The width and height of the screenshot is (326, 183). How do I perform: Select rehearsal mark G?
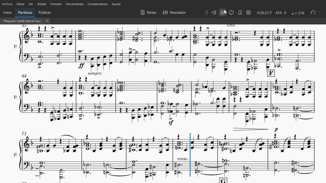click(x=223, y=181)
